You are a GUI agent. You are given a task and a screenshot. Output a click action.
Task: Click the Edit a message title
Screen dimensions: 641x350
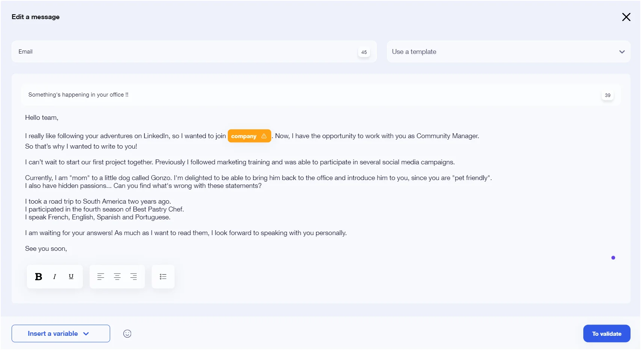point(36,17)
